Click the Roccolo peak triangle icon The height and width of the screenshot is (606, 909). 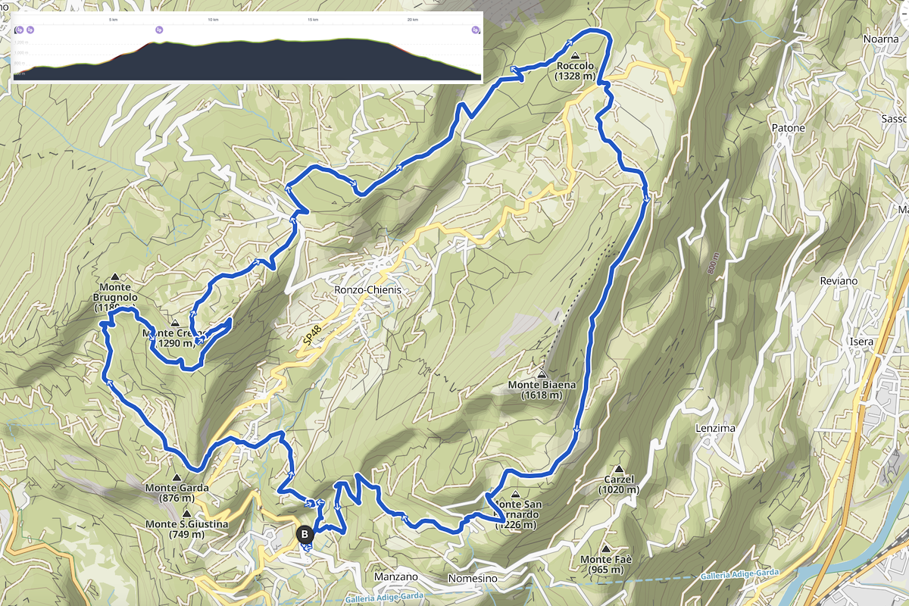point(575,56)
